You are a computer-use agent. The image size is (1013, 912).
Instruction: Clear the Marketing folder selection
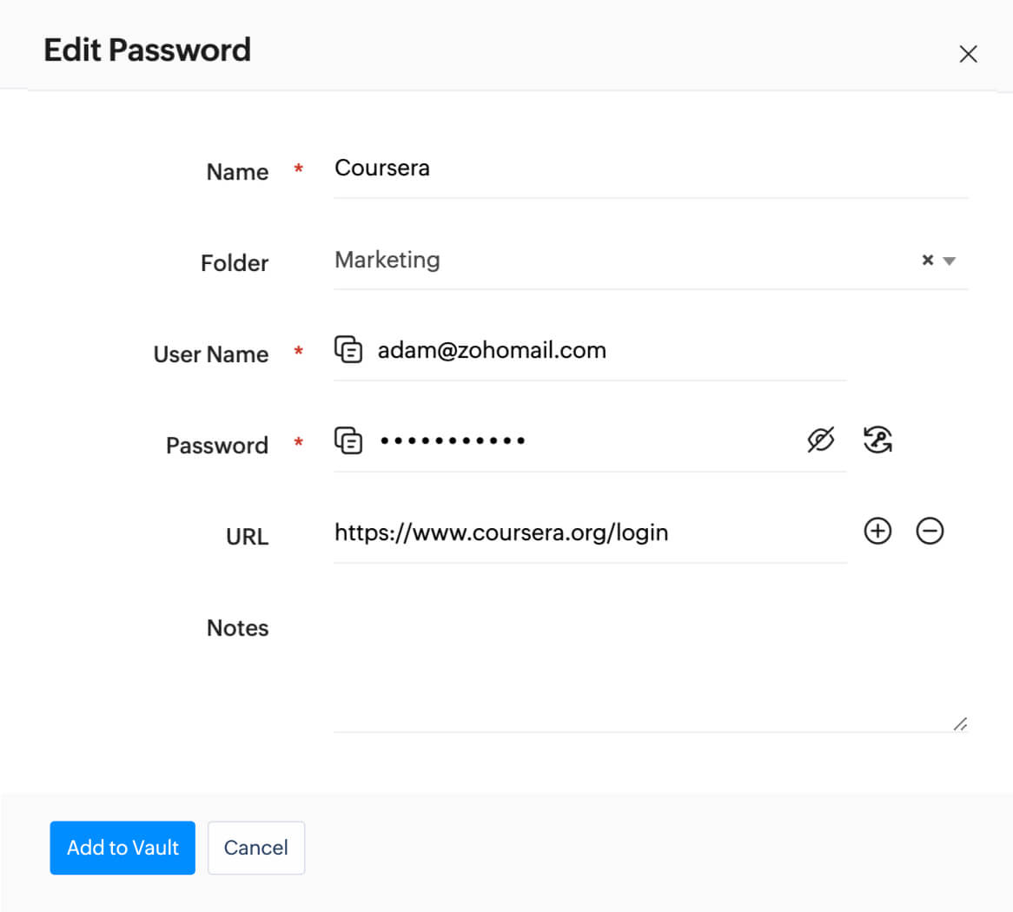[x=928, y=260]
